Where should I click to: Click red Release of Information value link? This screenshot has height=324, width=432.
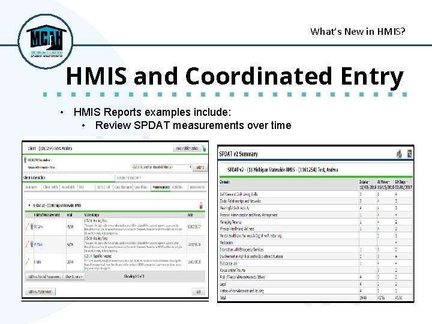52,167
